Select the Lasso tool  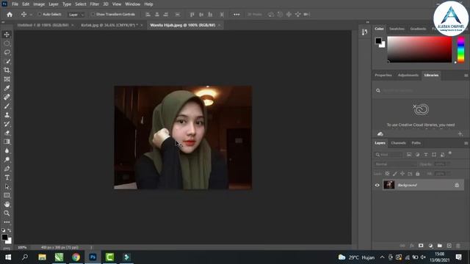pos(7,52)
